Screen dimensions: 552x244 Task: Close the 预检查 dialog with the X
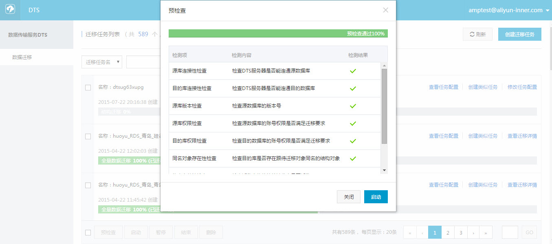(x=385, y=10)
